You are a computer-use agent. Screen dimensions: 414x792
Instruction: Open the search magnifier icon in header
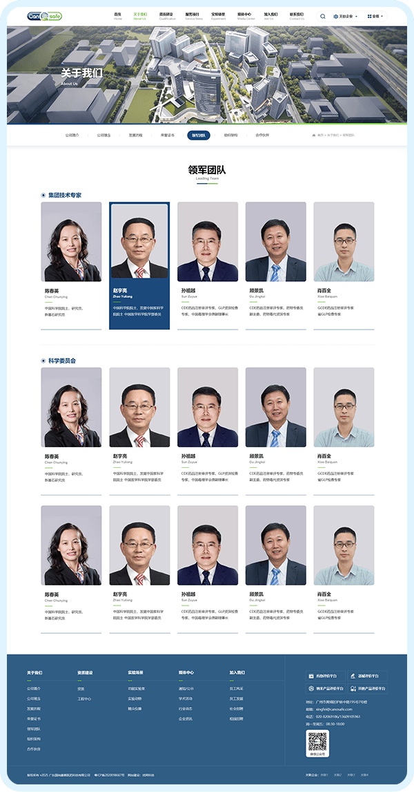tap(323, 16)
